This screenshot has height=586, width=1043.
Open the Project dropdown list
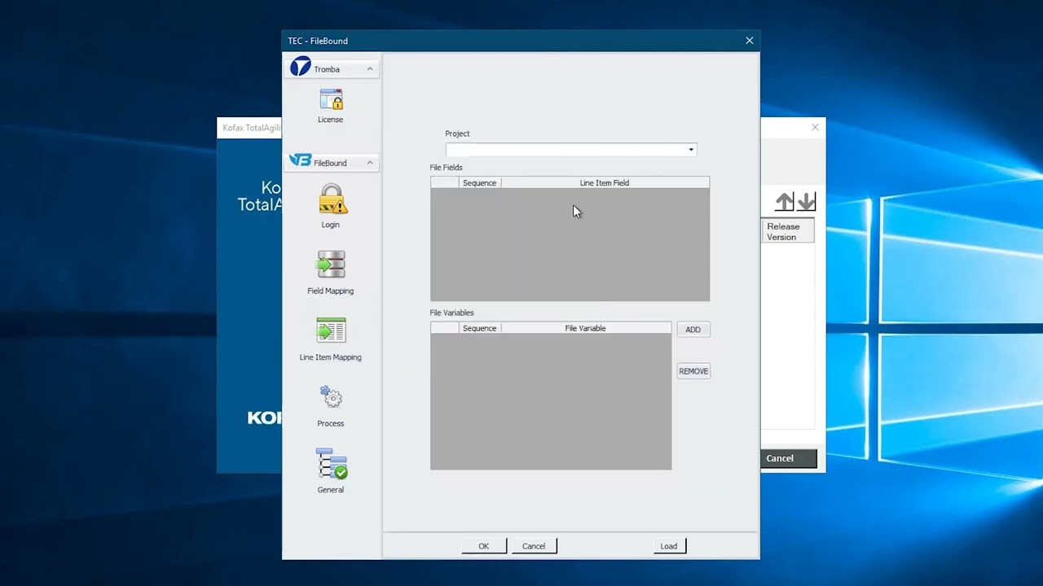[691, 150]
